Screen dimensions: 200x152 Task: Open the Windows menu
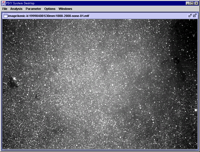[65, 9]
